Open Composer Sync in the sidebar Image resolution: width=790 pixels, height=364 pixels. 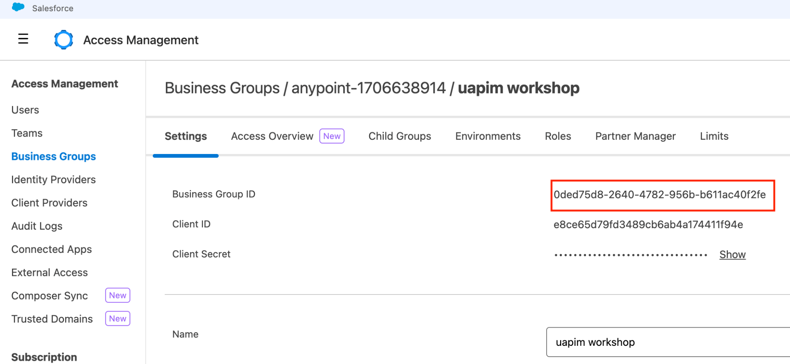49,296
